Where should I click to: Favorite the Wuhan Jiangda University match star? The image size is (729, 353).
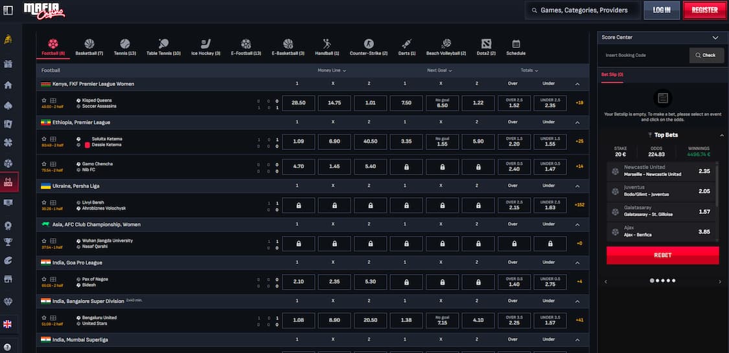[x=44, y=241]
